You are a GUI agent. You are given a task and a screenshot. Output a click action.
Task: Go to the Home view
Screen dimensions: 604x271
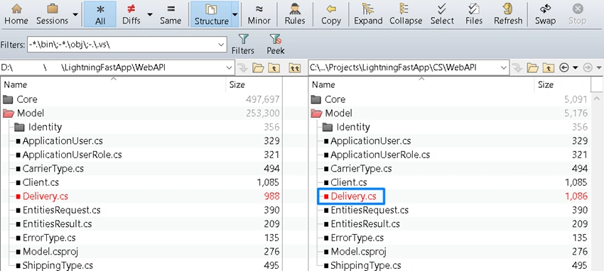[x=16, y=14]
